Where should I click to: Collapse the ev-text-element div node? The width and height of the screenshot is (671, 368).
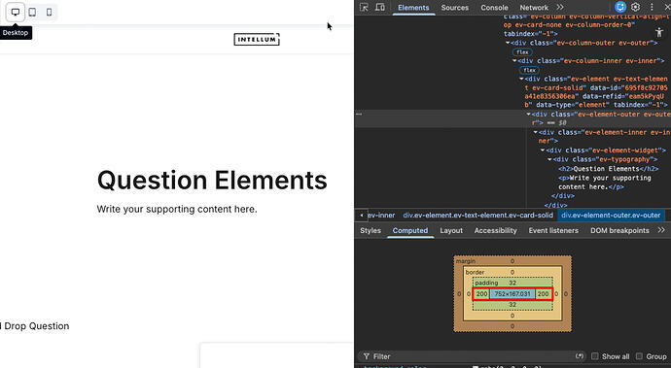(521, 79)
